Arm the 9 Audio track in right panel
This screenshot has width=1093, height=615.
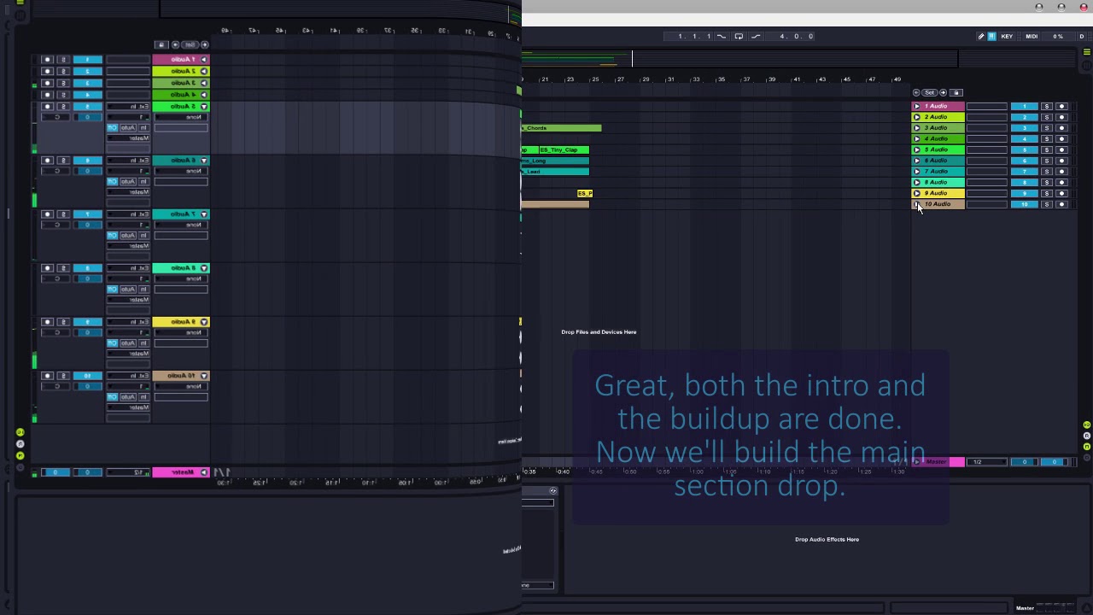pyautogui.click(x=1061, y=193)
